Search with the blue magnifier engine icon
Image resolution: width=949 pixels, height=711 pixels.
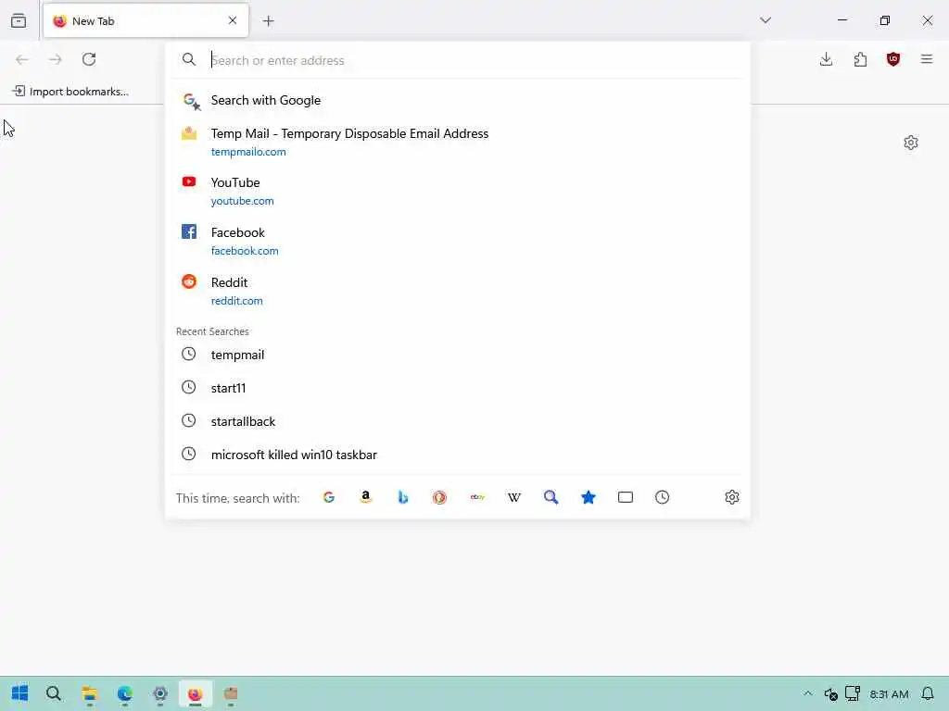click(x=550, y=497)
